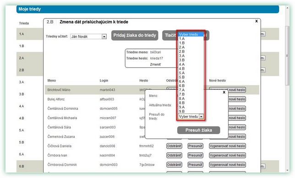295x178 pixels.
Task: Close the class 2.B data dialog
Action: (x=257, y=21)
